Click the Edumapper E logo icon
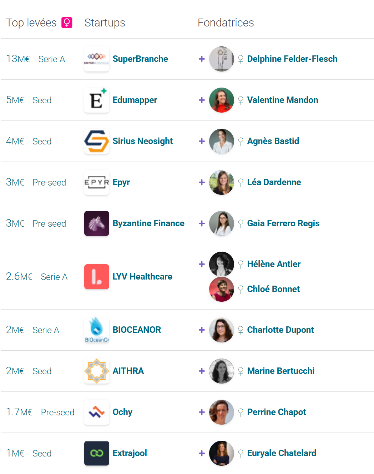The height and width of the screenshot is (474, 374). tap(97, 100)
